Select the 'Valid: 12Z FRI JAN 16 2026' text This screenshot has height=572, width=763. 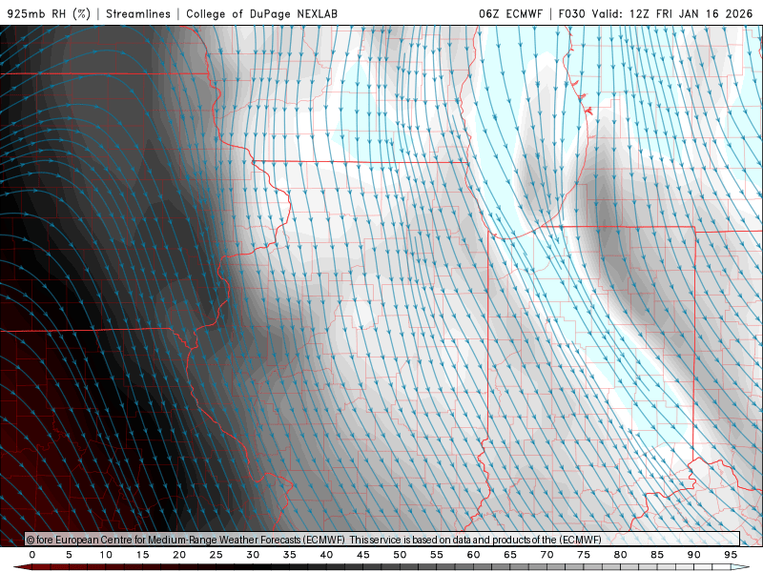tap(672, 13)
